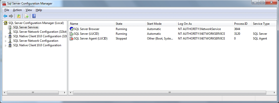Click the SQL Server Services tree icon

[10, 27]
